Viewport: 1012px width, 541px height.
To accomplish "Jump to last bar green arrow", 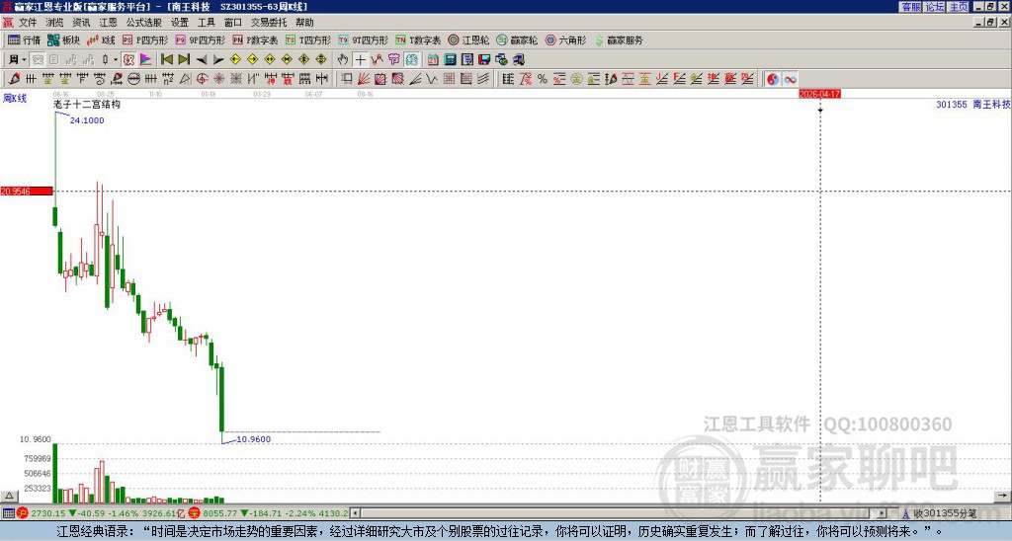I will [x=184, y=59].
